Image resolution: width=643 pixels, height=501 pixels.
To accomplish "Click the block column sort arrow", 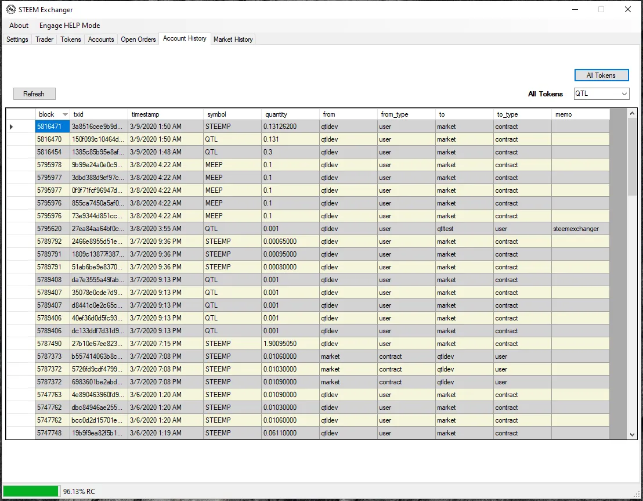I will 65,114.
